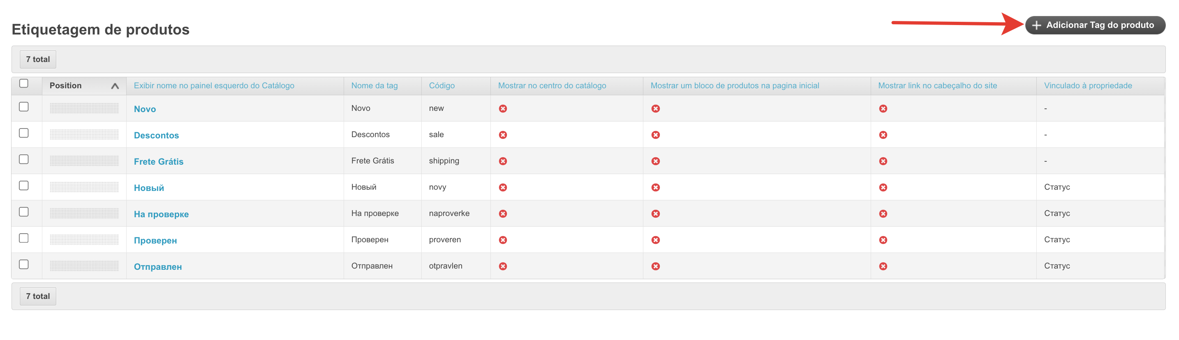Click 'Adicionar Tag do produto' button
This screenshot has height=340, width=1179.
coord(1094,25)
